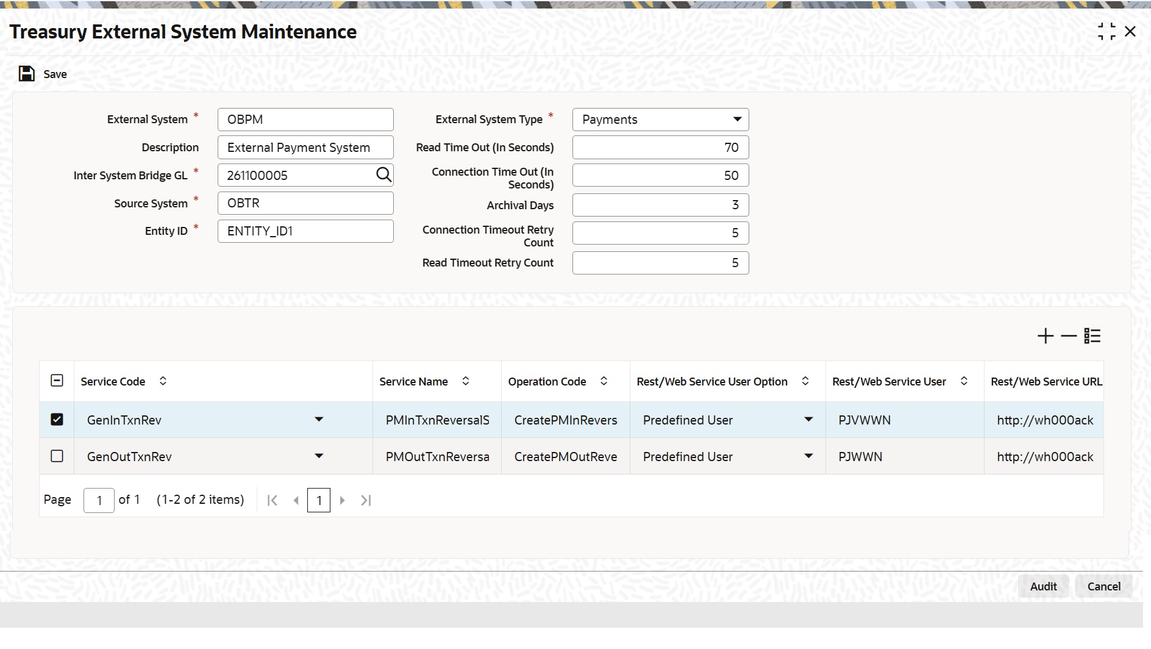Remove selected row with minus icon

(x=1069, y=336)
